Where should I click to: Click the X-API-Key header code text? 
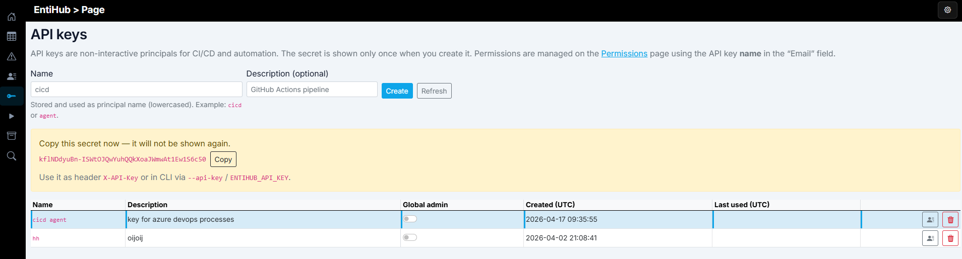[121, 178]
